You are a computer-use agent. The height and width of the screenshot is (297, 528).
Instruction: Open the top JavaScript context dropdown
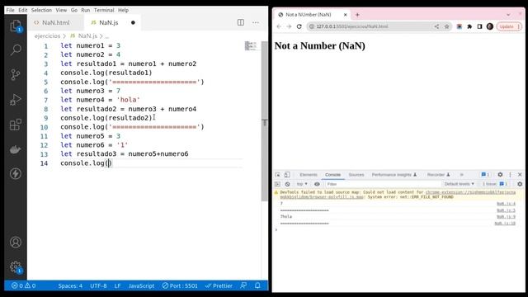(302, 184)
